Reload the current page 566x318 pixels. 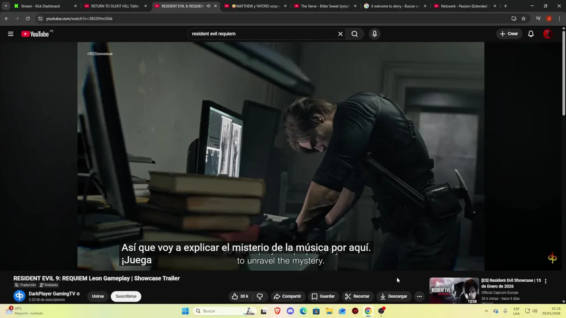point(27,19)
